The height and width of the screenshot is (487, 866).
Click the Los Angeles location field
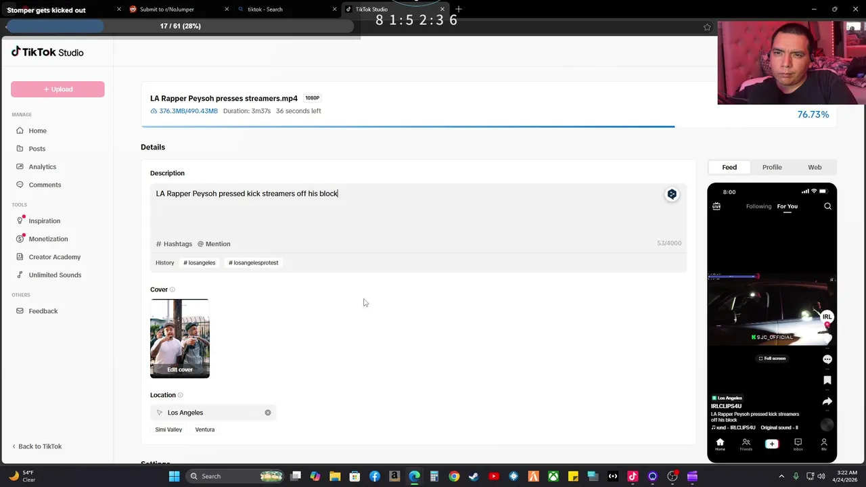(x=213, y=413)
